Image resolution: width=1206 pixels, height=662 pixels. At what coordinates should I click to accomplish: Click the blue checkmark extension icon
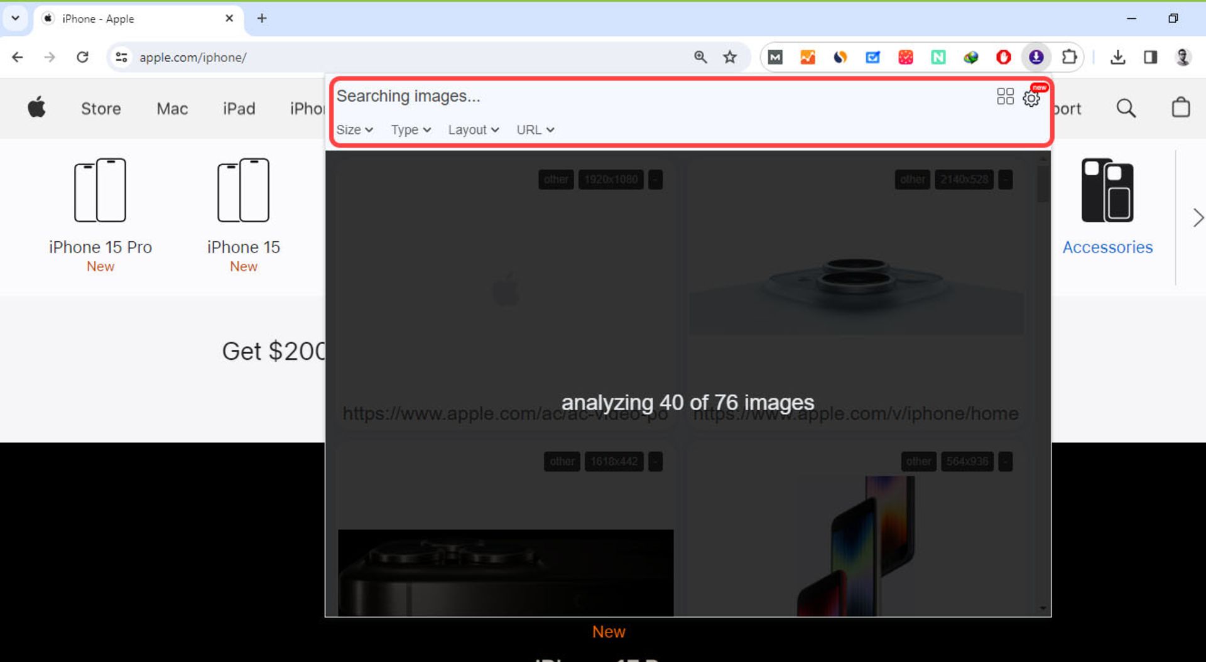click(x=872, y=57)
